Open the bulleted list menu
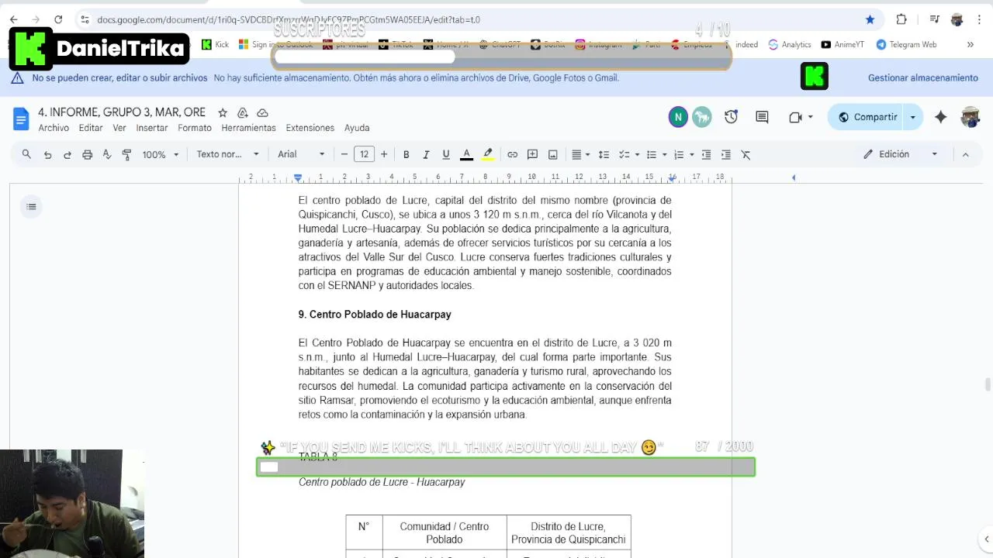The height and width of the screenshot is (558, 993). pos(656,154)
